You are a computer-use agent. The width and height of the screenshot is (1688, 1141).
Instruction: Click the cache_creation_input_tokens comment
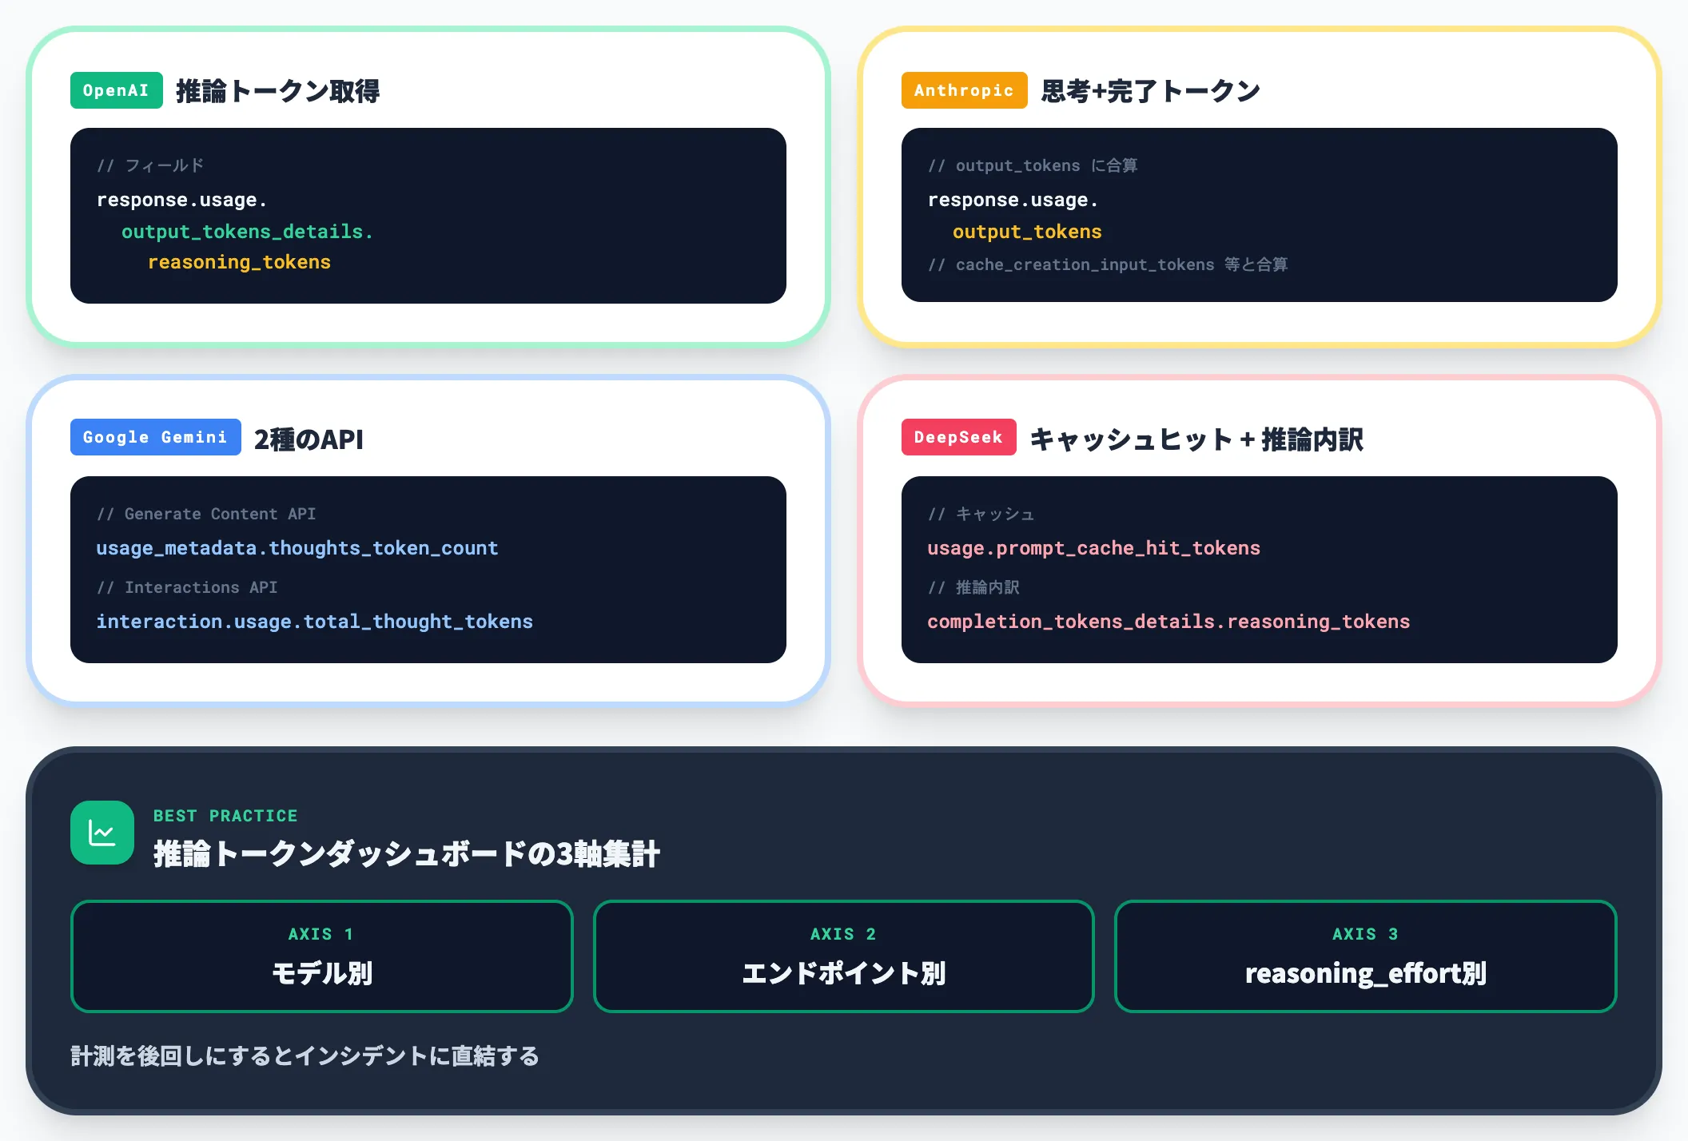tap(1108, 264)
